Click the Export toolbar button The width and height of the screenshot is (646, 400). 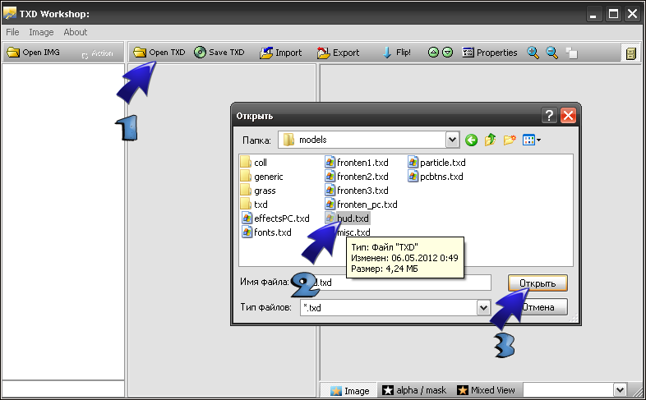[x=339, y=53]
